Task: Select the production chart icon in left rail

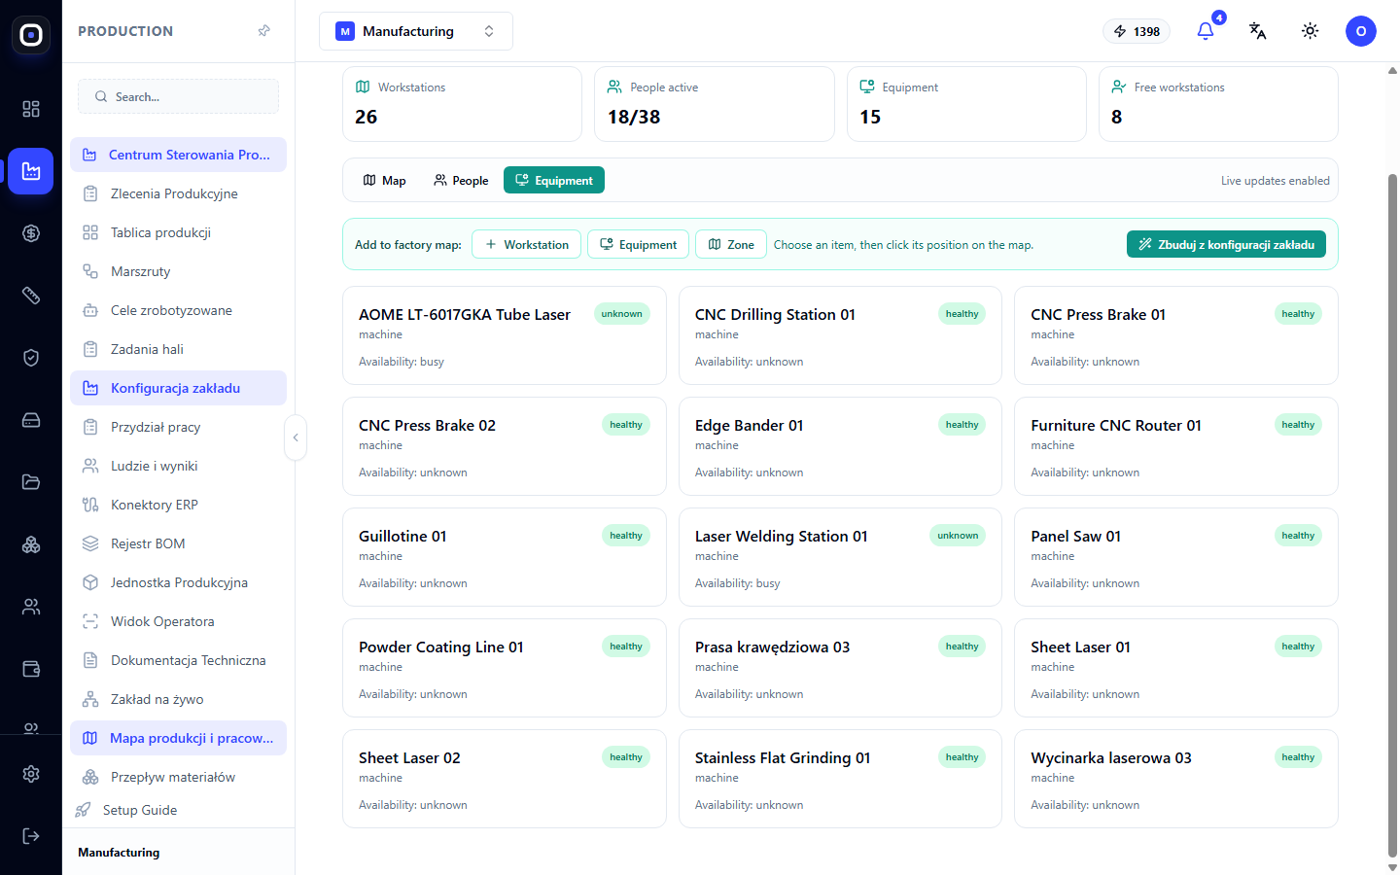Action: pyautogui.click(x=31, y=171)
